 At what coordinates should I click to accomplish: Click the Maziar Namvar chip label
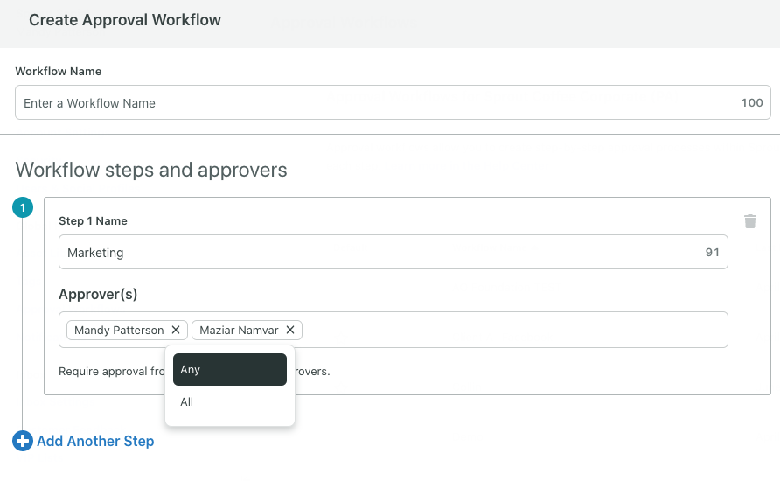point(239,331)
